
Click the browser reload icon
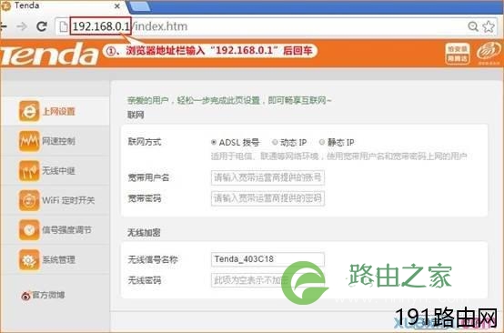point(42,26)
